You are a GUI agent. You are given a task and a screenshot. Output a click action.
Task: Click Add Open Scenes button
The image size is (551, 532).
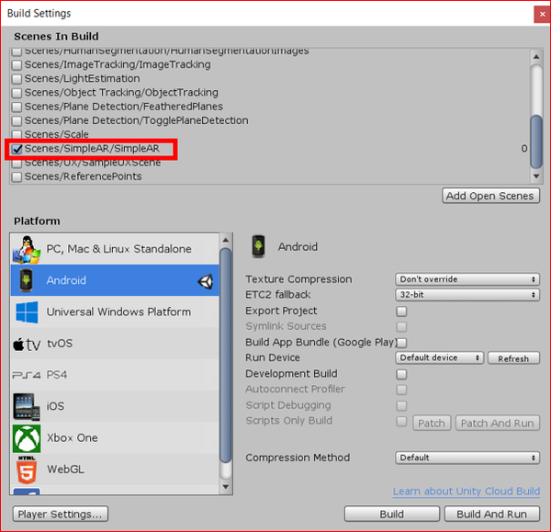[490, 196]
